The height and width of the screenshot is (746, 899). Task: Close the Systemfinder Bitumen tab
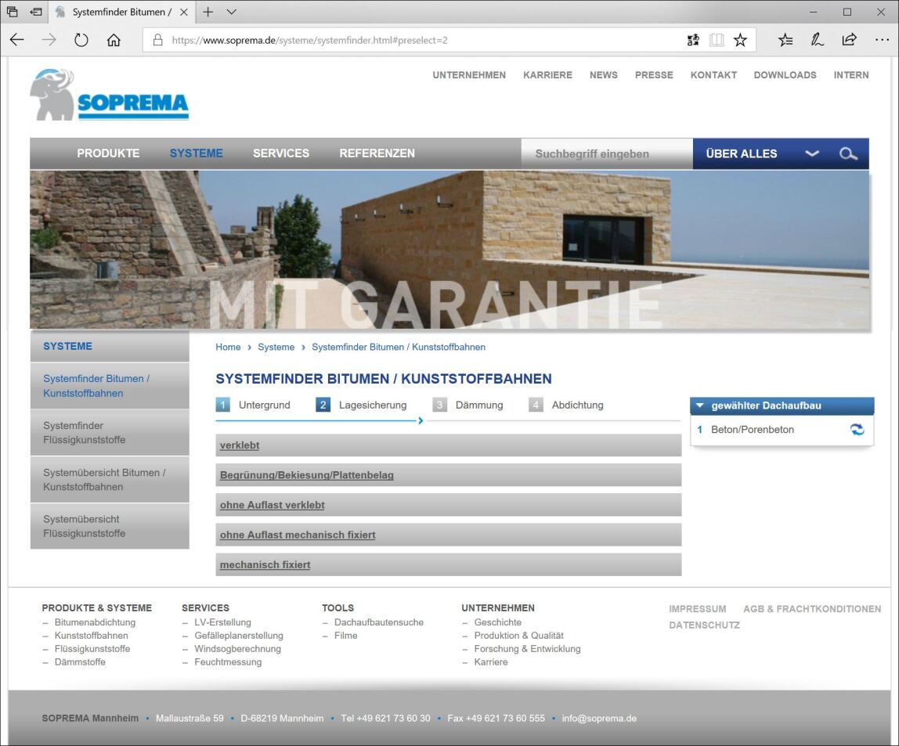tap(184, 12)
